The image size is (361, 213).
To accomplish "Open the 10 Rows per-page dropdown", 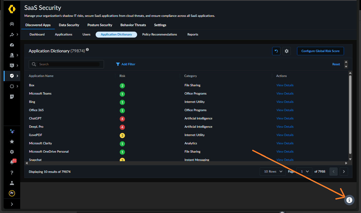I will click(x=273, y=172).
